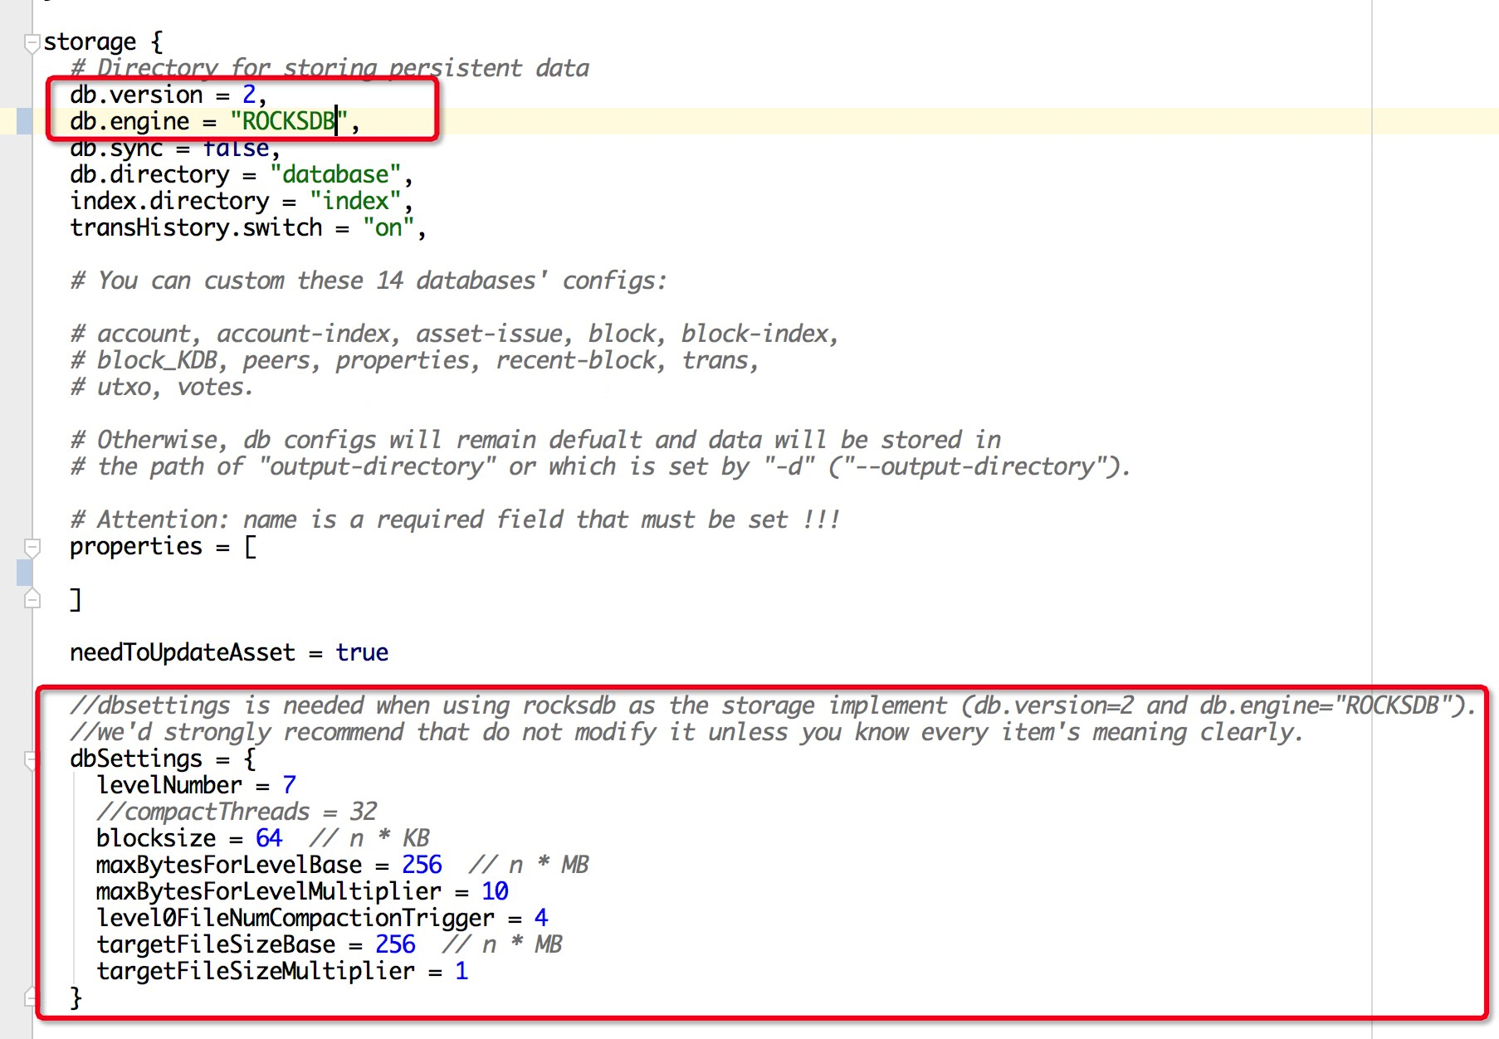The height and width of the screenshot is (1039, 1499).
Task: Click the 'Directory for storing persistent data' comment
Action: [330, 68]
